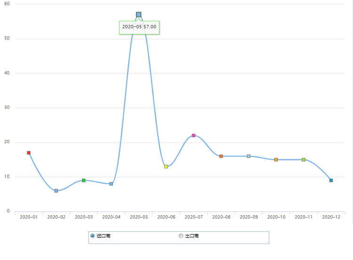This screenshot has width=353, height=260.
Task: Select the 进口商 radio button
Action: pos(92,236)
